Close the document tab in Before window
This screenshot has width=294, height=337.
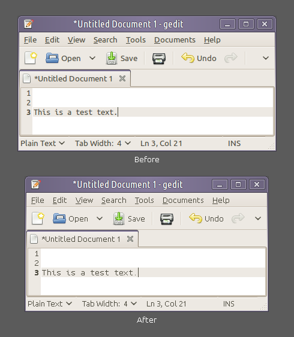(122, 78)
